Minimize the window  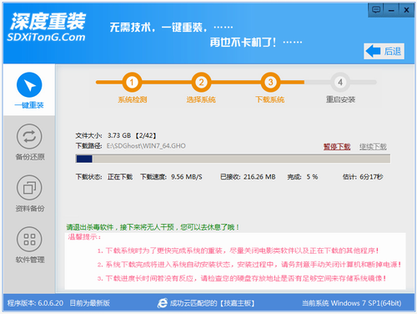pyautogui.click(x=391, y=10)
